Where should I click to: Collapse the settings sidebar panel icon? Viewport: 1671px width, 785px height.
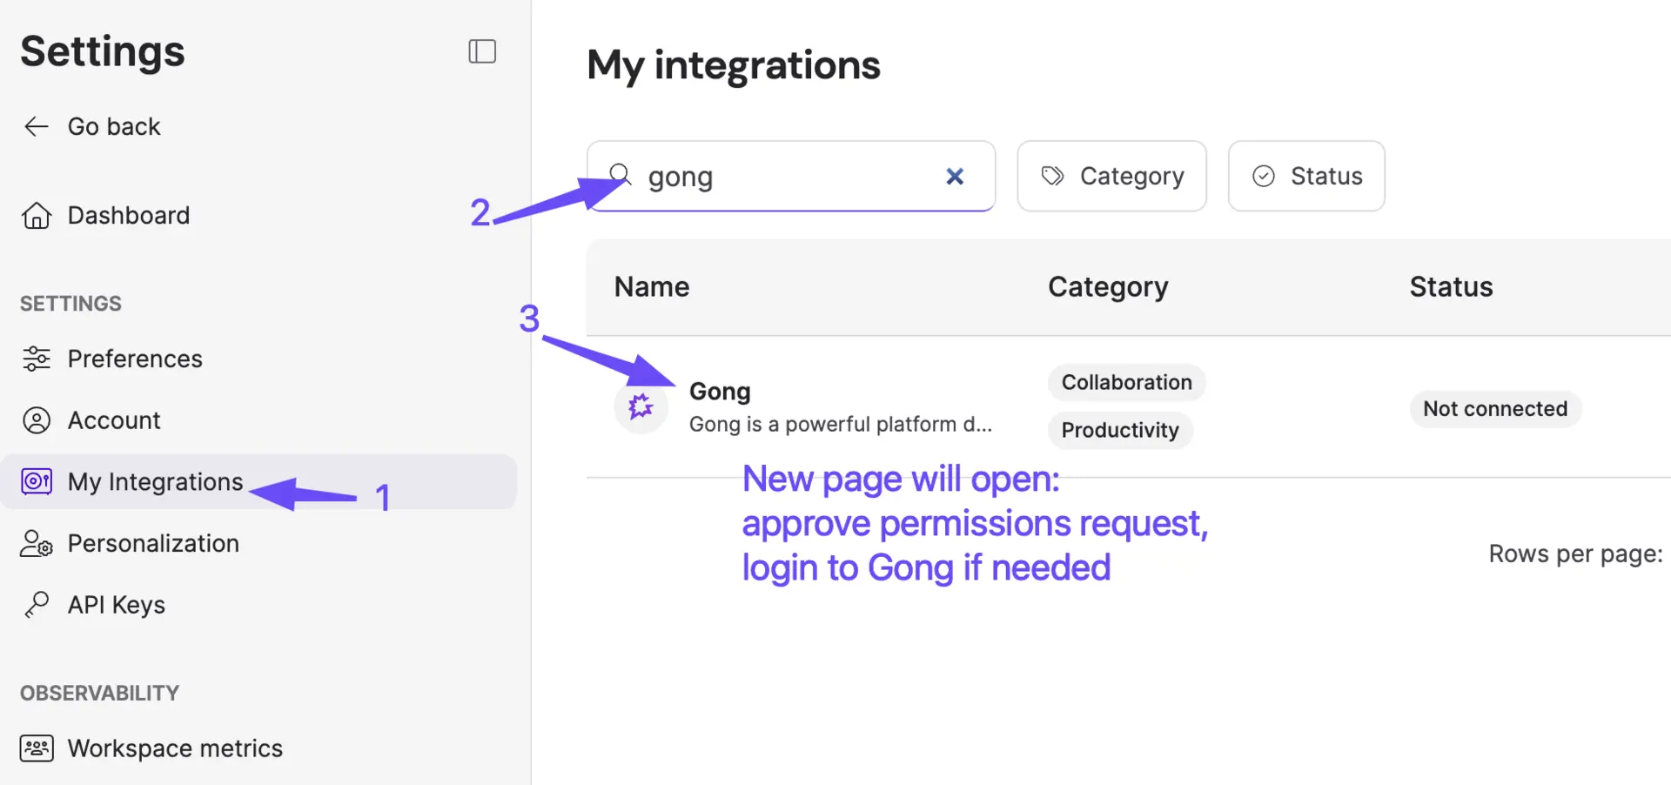(482, 51)
